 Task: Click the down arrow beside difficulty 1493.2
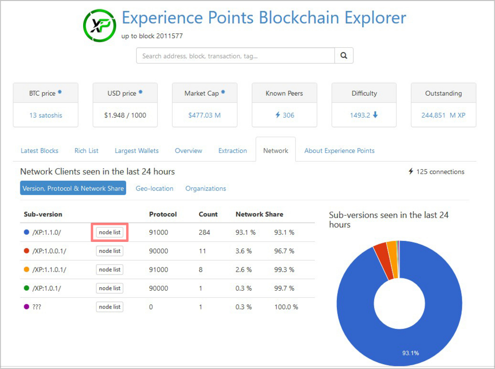pyautogui.click(x=375, y=115)
